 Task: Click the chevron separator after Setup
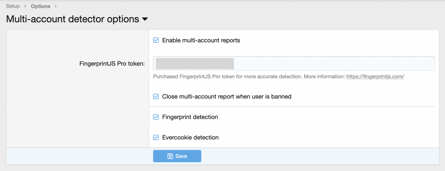click(x=25, y=6)
